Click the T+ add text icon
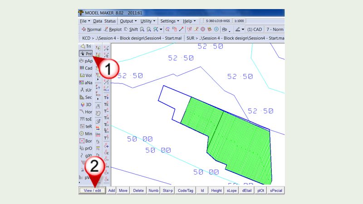This screenshot has height=204, width=363. (106, 97)
